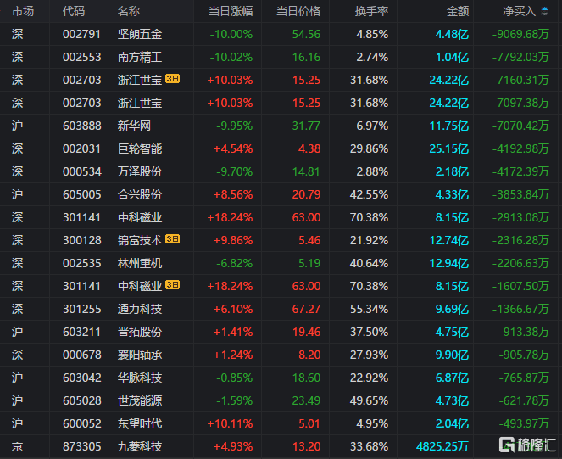Select stock code 600052

[82, 424]
